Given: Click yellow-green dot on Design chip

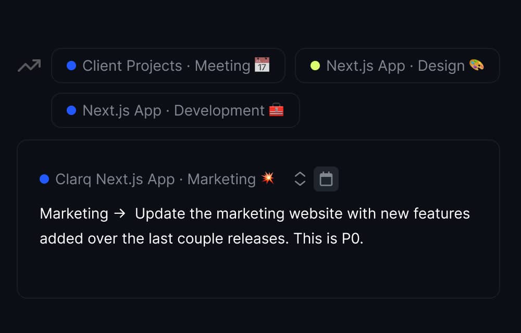Looking at the screenshot, I should tap(315, 66).
